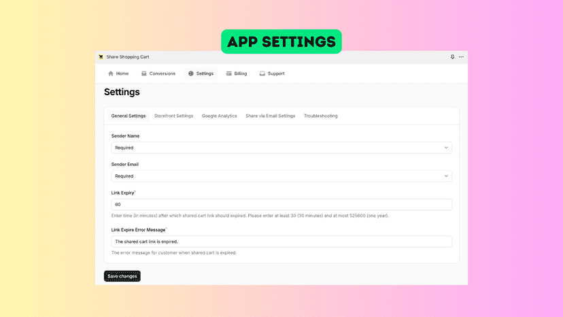Click the Link Expire Error Message label
Viewport: 563px width, 317px height.
pyautogui.click(x=139, y=230)
